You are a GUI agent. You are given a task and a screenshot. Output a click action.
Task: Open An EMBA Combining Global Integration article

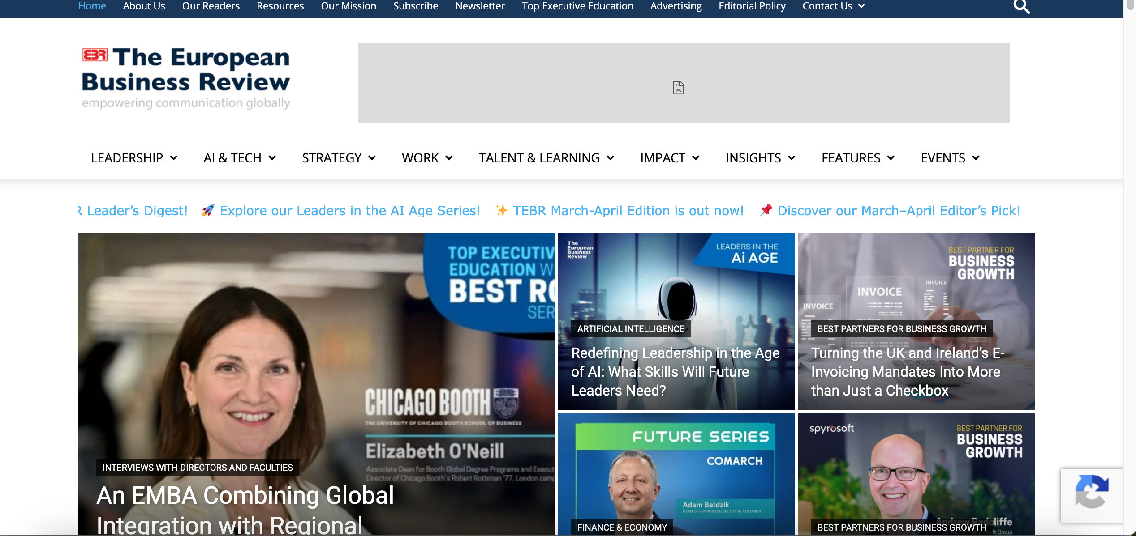pyautogui.click(x=245, y=510)
